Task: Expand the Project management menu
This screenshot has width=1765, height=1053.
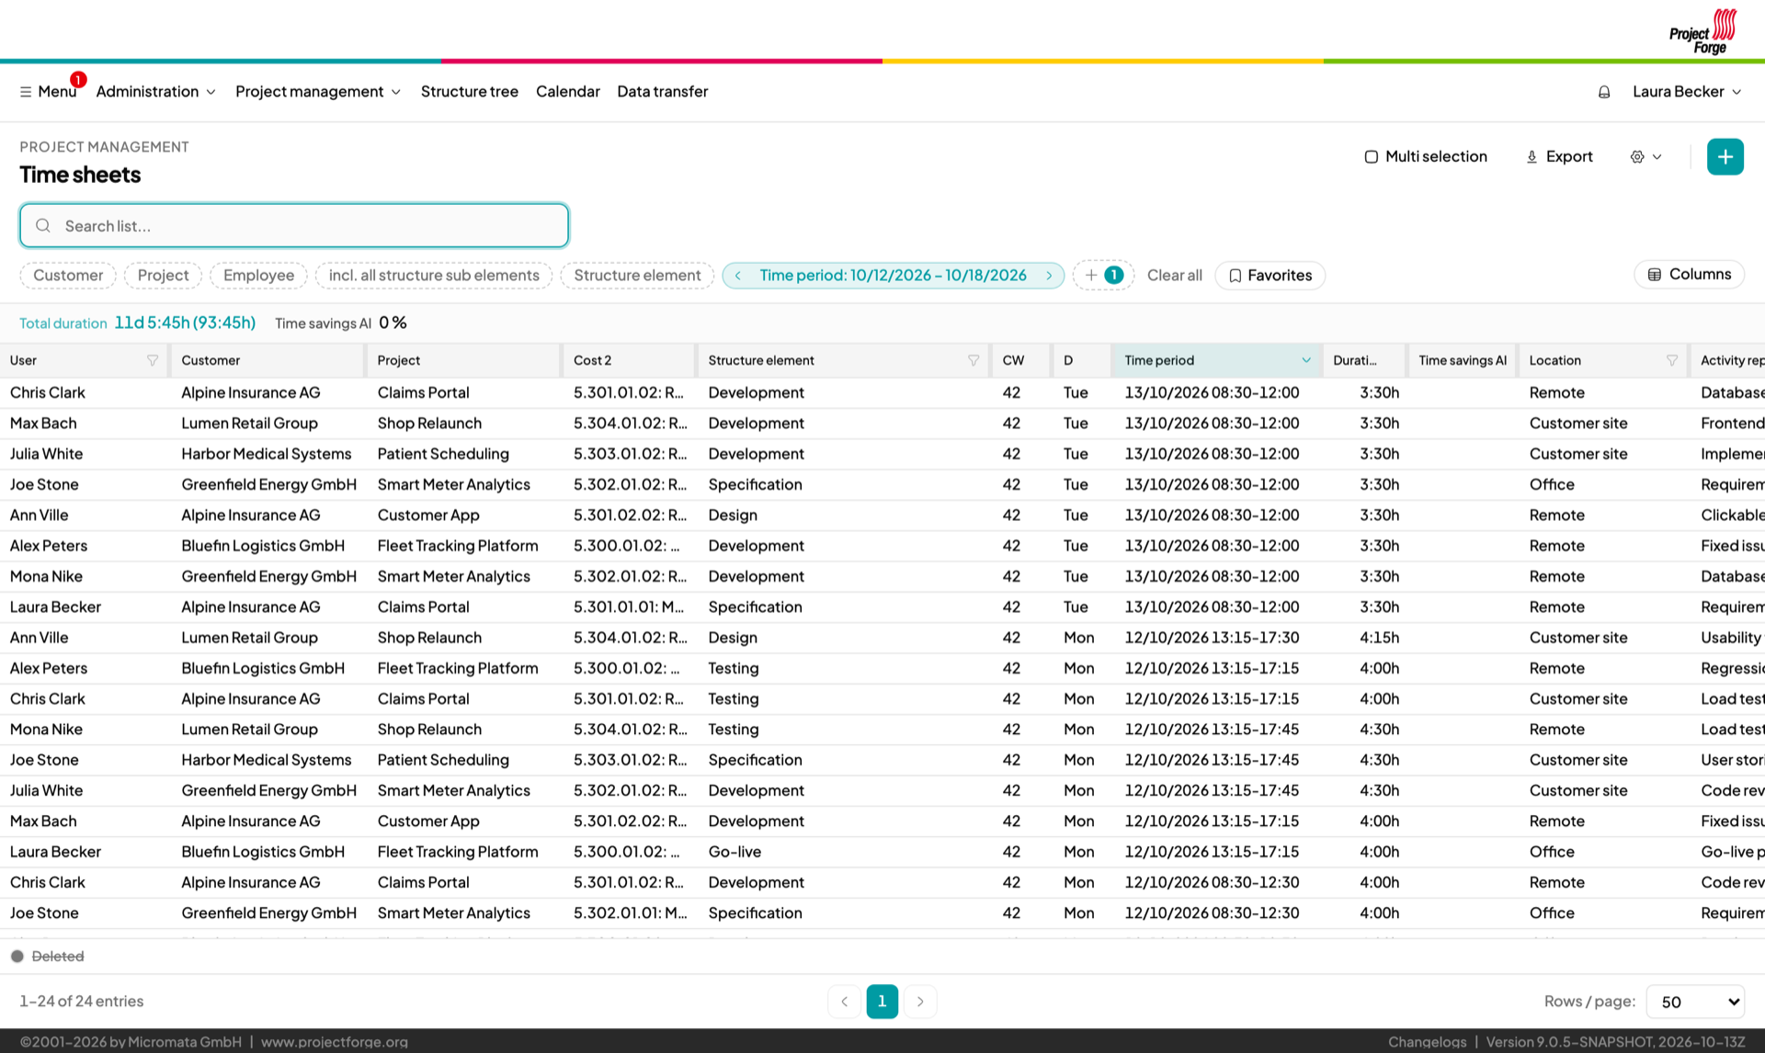Action: click(x=318, y=92)
